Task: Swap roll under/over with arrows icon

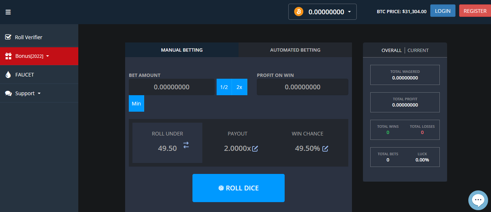Action: pyautogui.click(x=186, y=145)
